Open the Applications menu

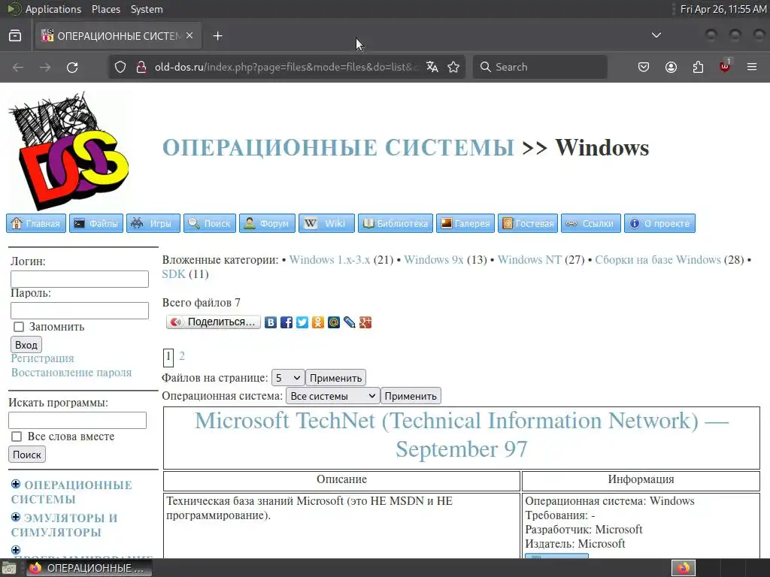coord(53,9)
